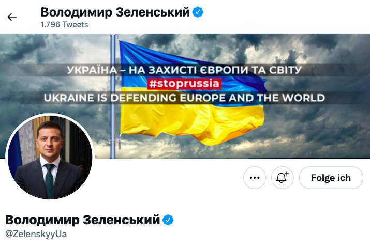
Task: Open the three-dots more options menu
Action: [x=255, y=178]
